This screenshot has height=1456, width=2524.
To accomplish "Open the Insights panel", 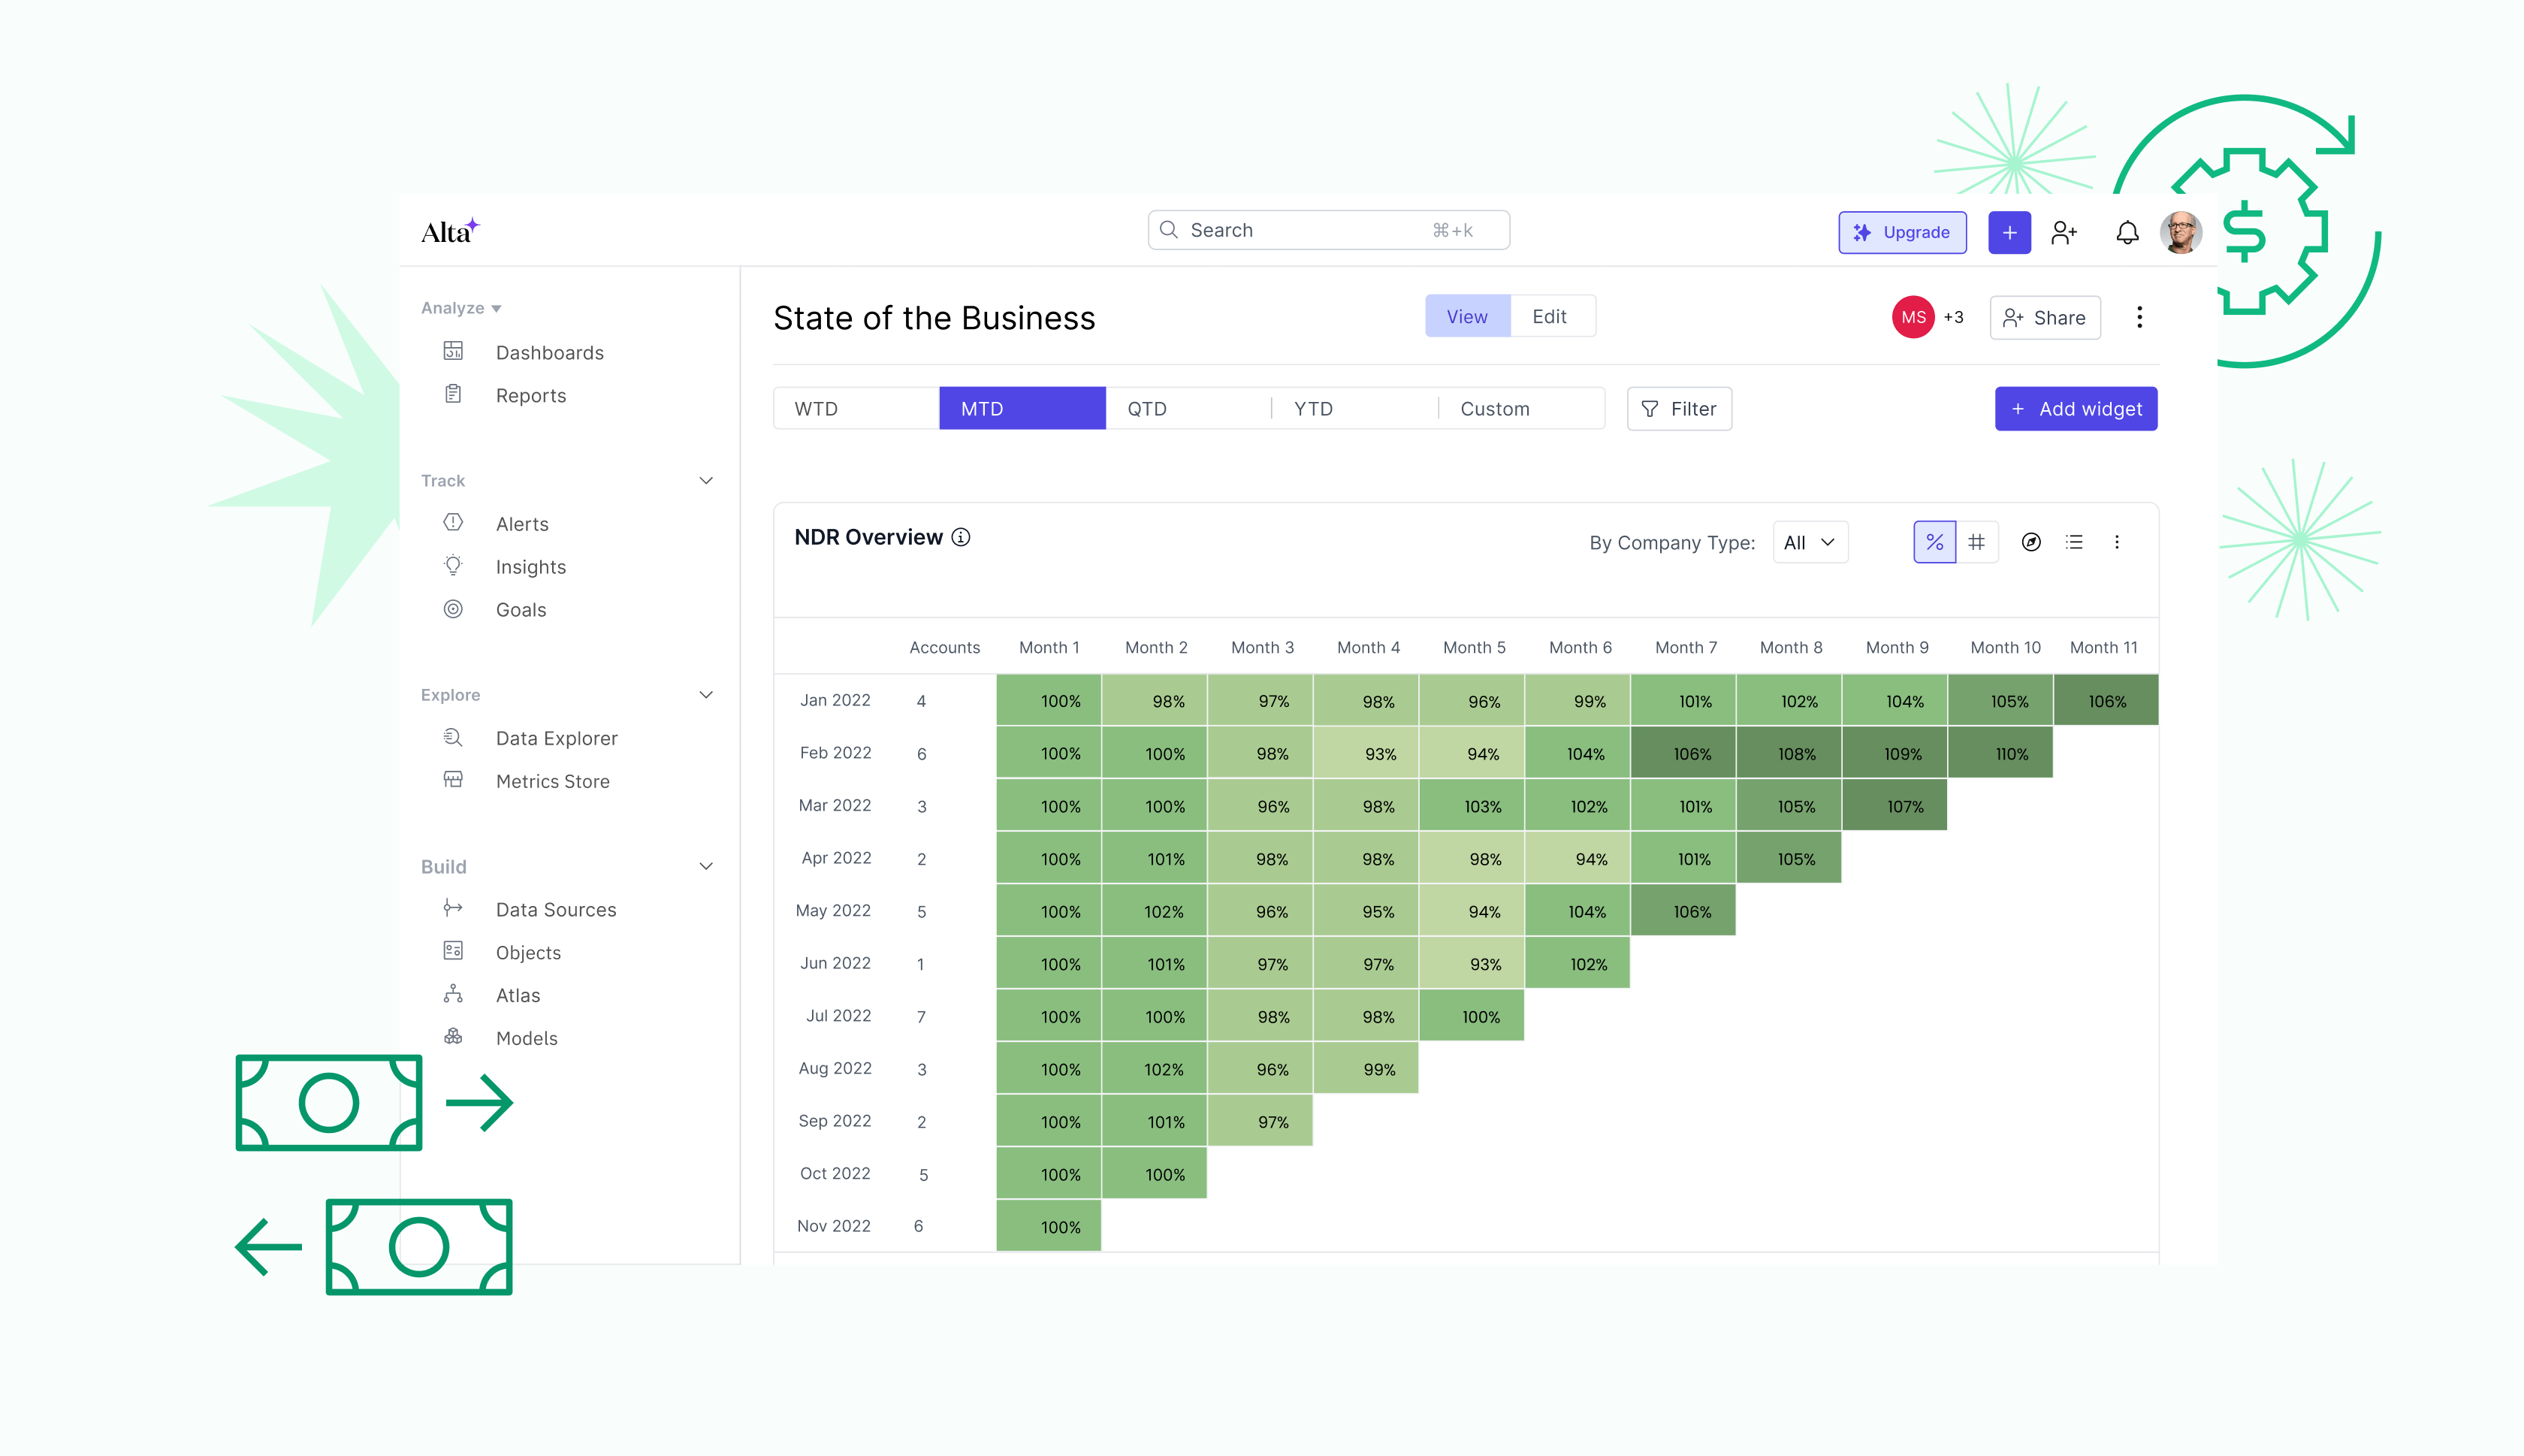I will [x=531, y=566].
